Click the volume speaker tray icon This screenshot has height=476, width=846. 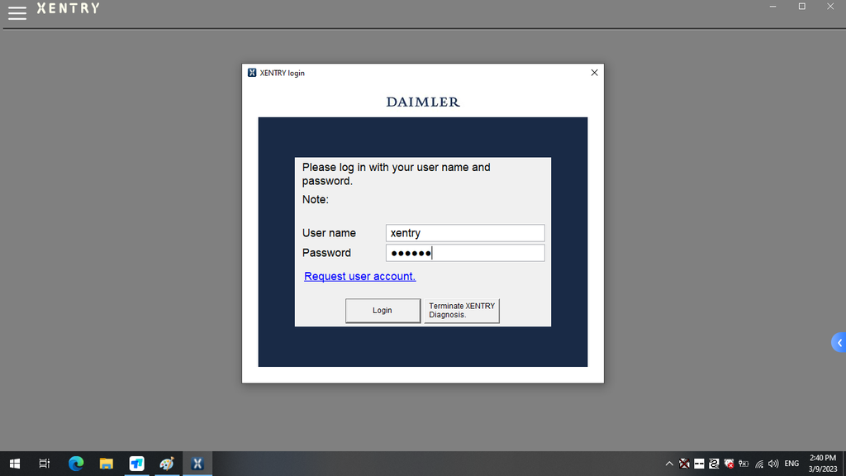pyautogui.click(x=773, y=464)
